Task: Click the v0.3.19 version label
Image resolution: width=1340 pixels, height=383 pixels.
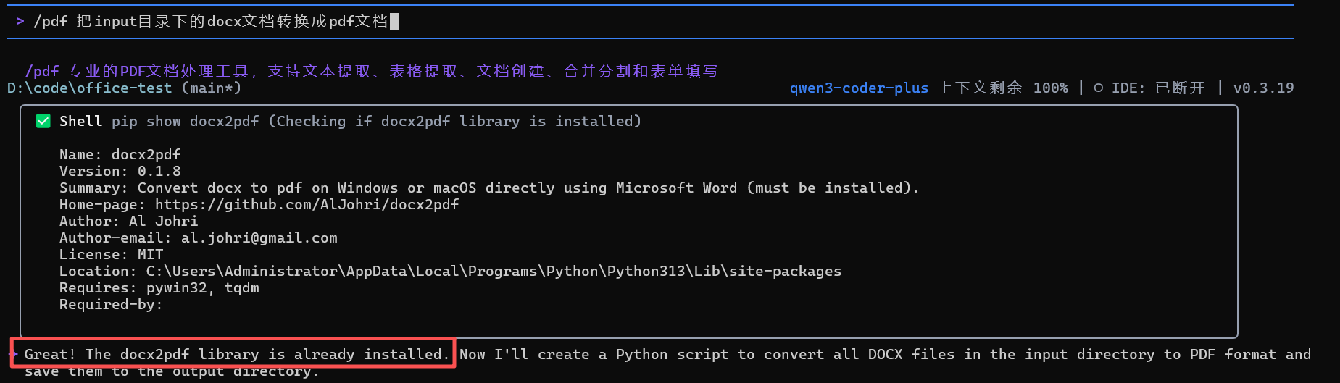Action: (1263, 88)
